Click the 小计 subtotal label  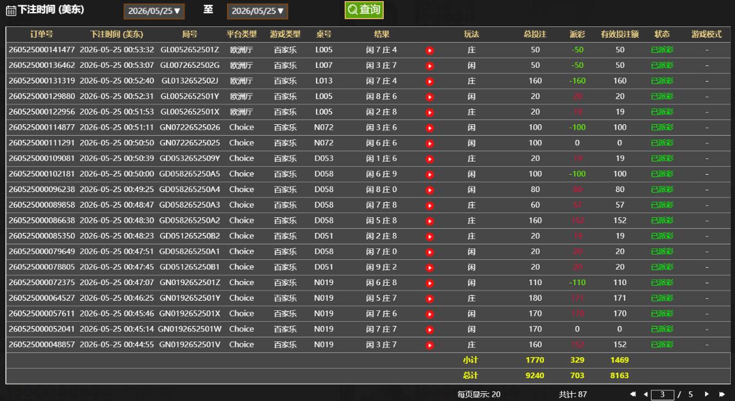click(470, 360)
